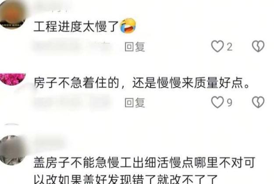
Task: Tap blurred time info left of second 回复
Action: 72,102
